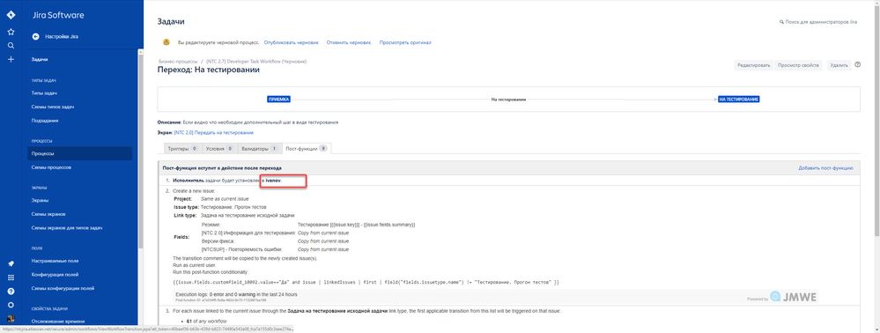The width and height of the screenshot is (880, 333).
Task: Focus the admin search field at top right
Action: pos(818,22)
